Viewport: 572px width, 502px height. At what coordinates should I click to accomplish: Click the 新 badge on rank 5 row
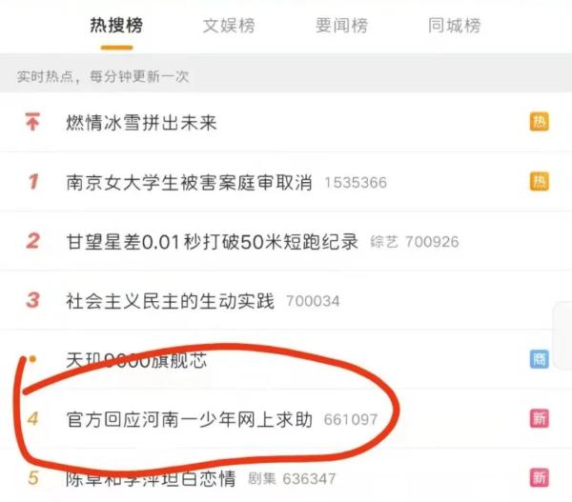tap(540, 477)
